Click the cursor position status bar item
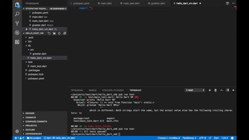Image resolution: width=249 pixels, height=140 pixels. (x=169, y=138)
